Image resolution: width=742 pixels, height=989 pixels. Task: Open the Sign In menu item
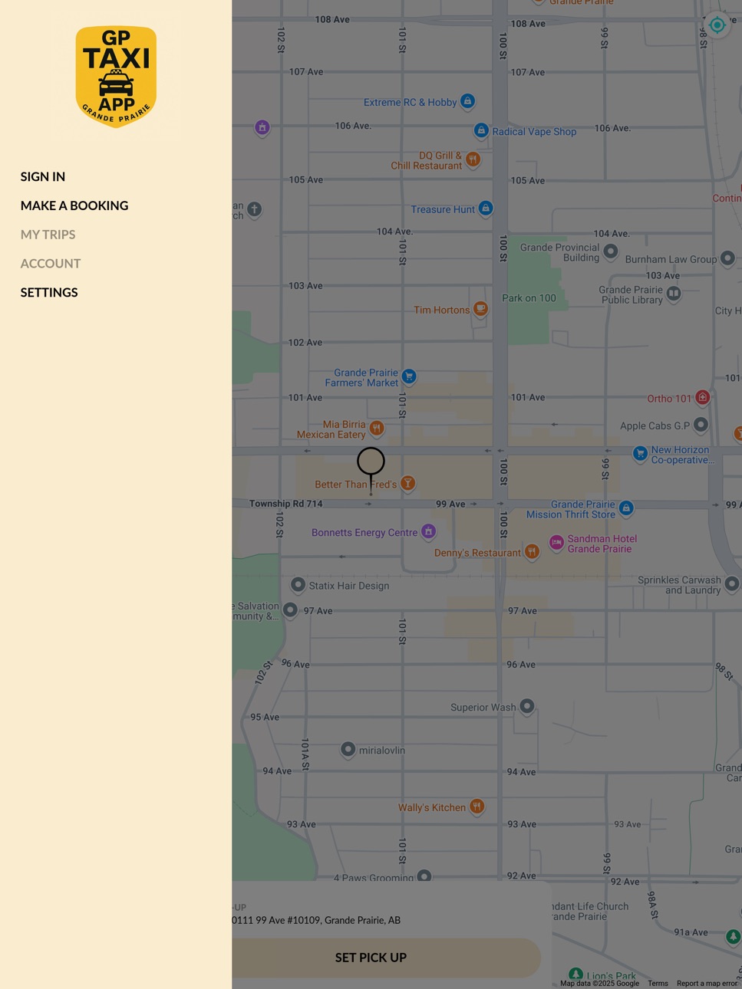click(43, 176)
